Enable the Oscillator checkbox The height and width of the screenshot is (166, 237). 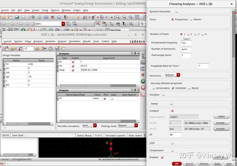coord(164,95)
